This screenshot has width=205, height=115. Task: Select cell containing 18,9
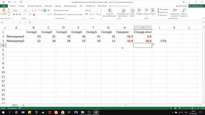click(x=143, y=41)
